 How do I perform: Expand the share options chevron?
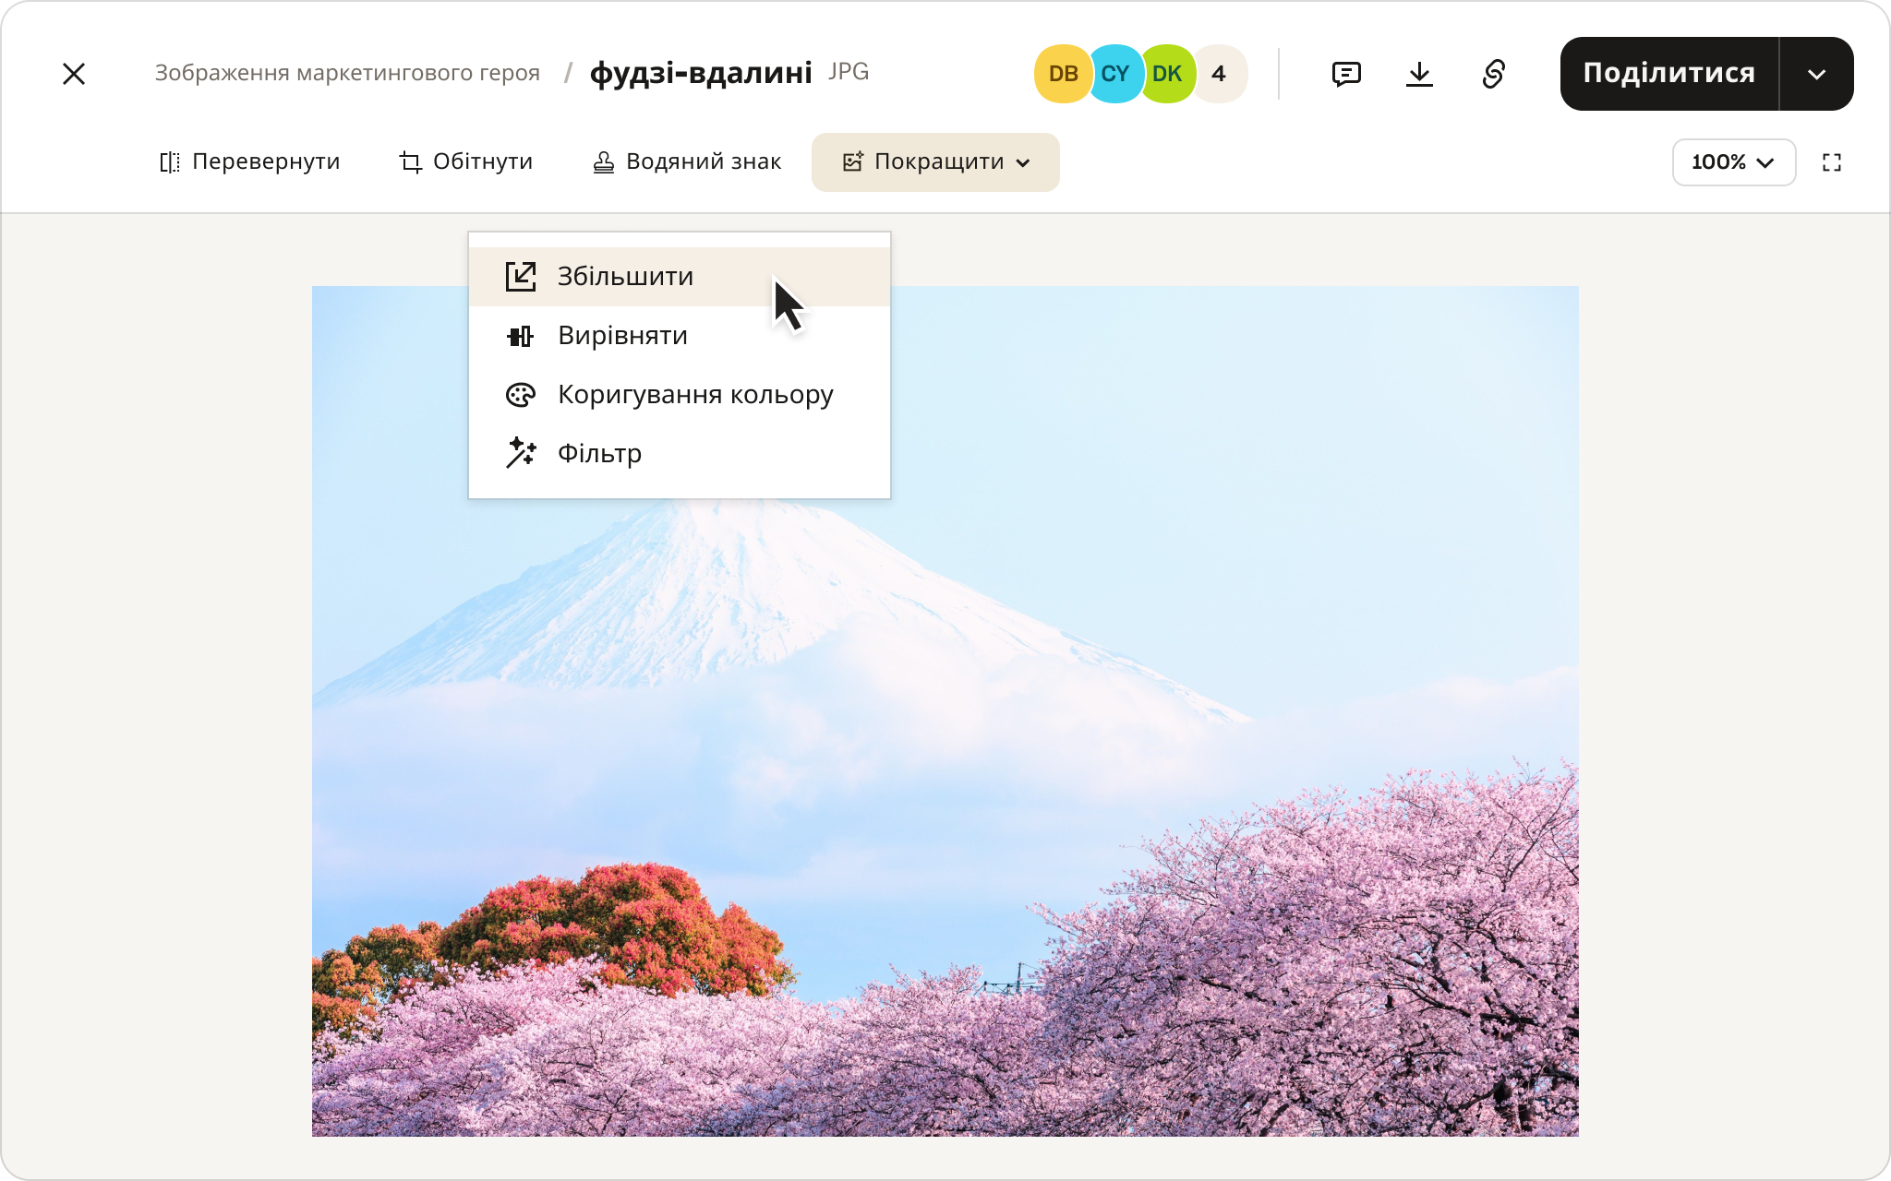(1816, 74)
